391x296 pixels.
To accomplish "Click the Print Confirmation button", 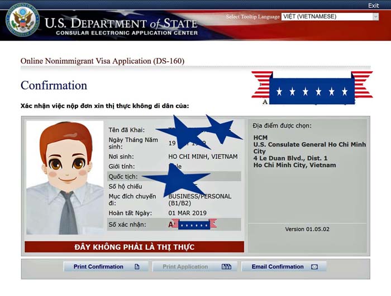I will (106, 266).
